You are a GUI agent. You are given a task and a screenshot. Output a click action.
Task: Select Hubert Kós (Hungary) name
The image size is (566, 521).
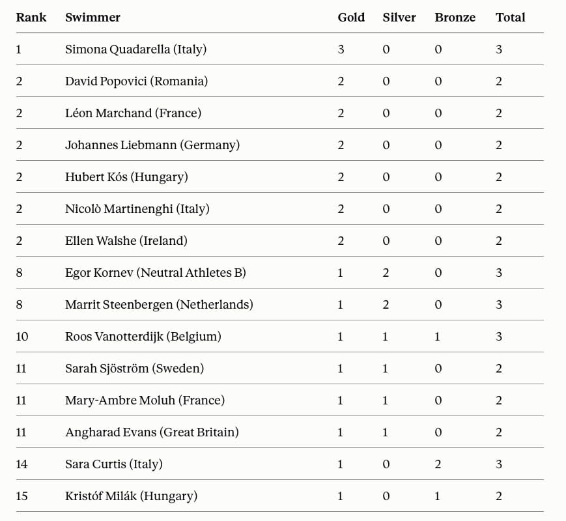[127, 177]
